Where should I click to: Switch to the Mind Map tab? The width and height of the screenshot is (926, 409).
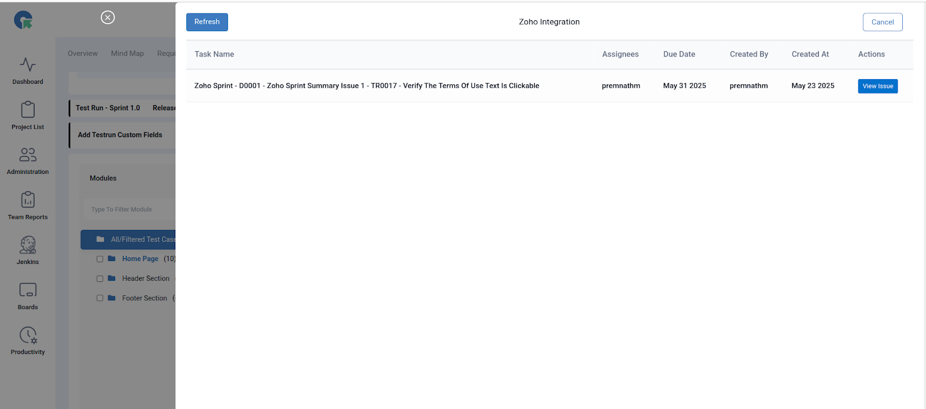[127, 53]
